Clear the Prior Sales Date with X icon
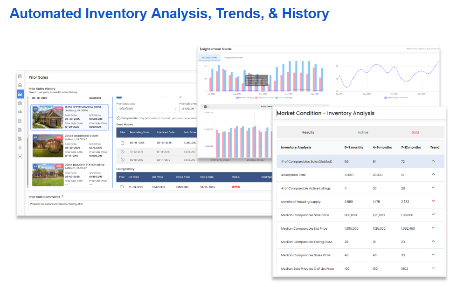The height and width of the screenshot is (287, 457). (x=175, y=109)
